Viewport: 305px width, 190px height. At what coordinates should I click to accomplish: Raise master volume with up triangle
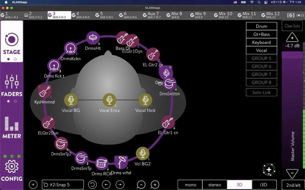pyautogui.click(x=292, y=37)
